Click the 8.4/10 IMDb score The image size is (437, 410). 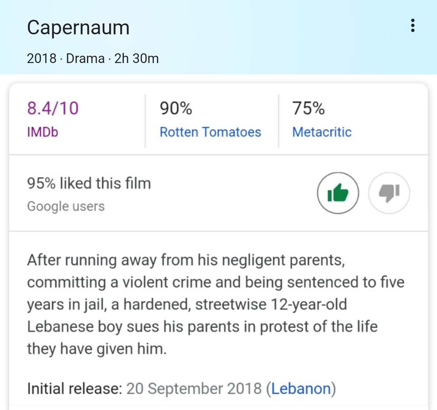click(53, 109)
